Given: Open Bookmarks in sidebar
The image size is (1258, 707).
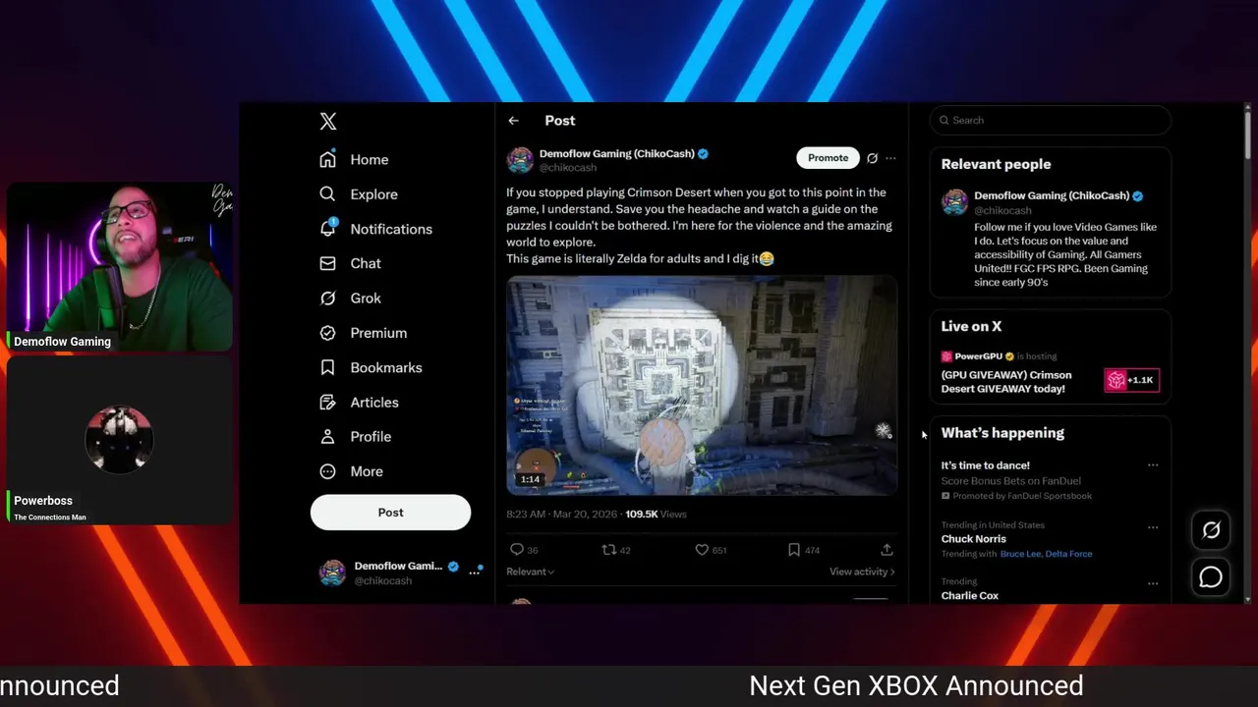Looking at the screenshot, I should pos(371,367).
